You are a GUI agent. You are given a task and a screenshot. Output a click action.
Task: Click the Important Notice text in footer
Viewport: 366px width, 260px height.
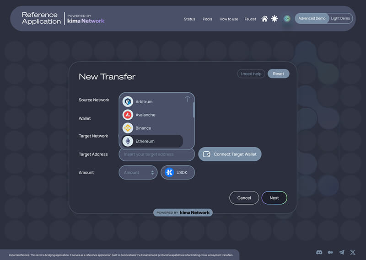[x=121, y=255]
